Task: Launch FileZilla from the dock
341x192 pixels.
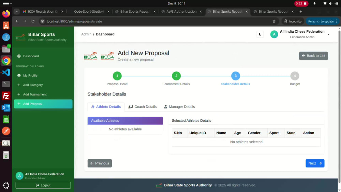Action: tap(6, 96)
